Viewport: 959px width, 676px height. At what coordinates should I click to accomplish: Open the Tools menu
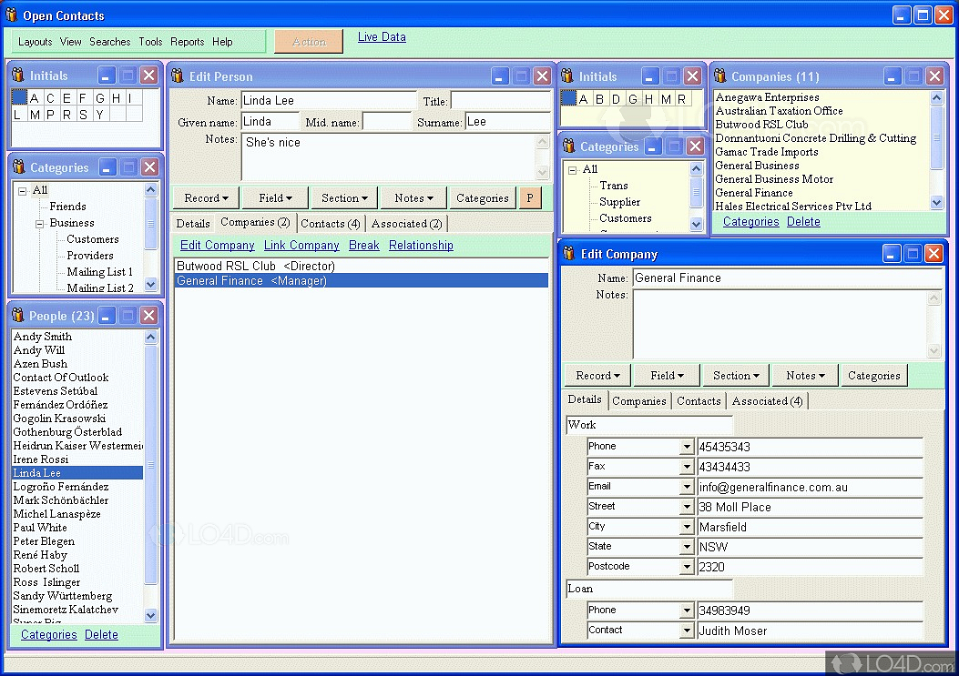[150, 42]
